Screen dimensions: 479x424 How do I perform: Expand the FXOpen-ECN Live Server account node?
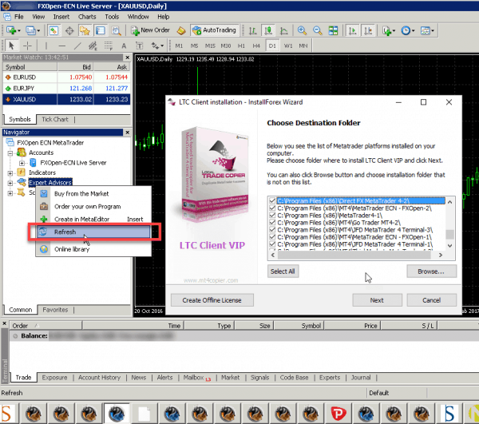22,163
